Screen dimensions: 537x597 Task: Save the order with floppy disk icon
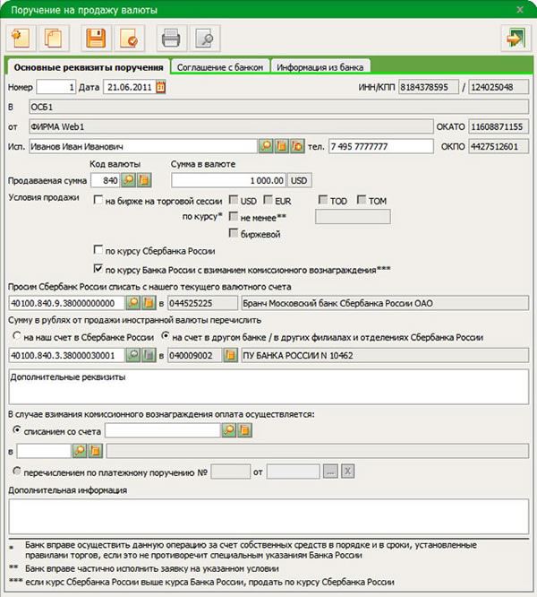96,38
